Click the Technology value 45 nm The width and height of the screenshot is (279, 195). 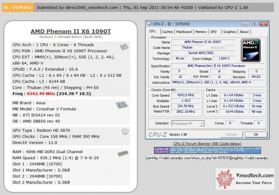pyautogui.click(x=180, y=59)
